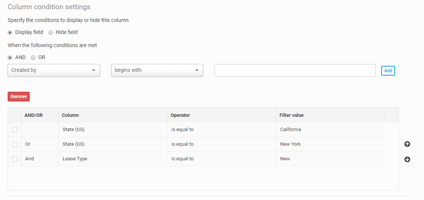Choose the OR condition radio button
Screen dimensions: 424x200
[x=33, y=58]
